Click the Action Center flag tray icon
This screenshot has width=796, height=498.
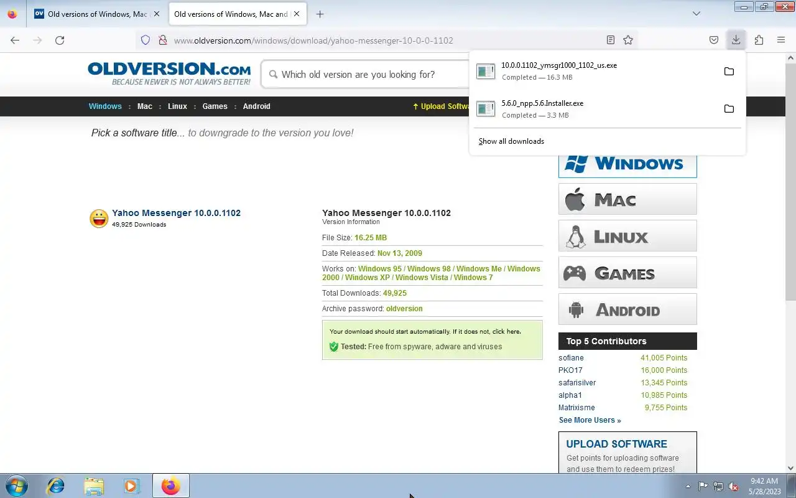(x=703, y=486)
